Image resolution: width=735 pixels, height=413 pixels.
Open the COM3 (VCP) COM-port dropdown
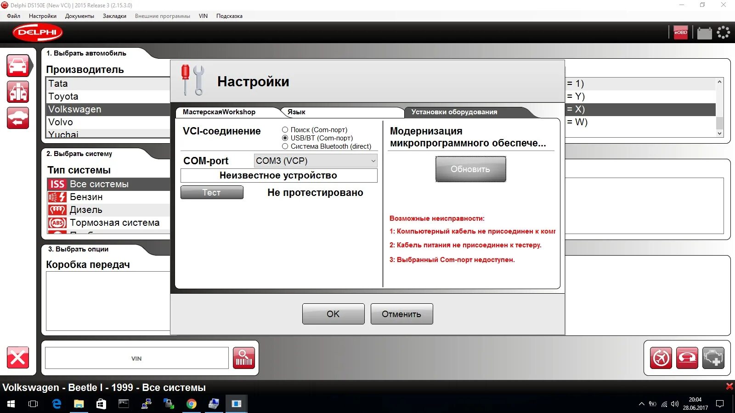pyautogui.click(x=316, y=161)
